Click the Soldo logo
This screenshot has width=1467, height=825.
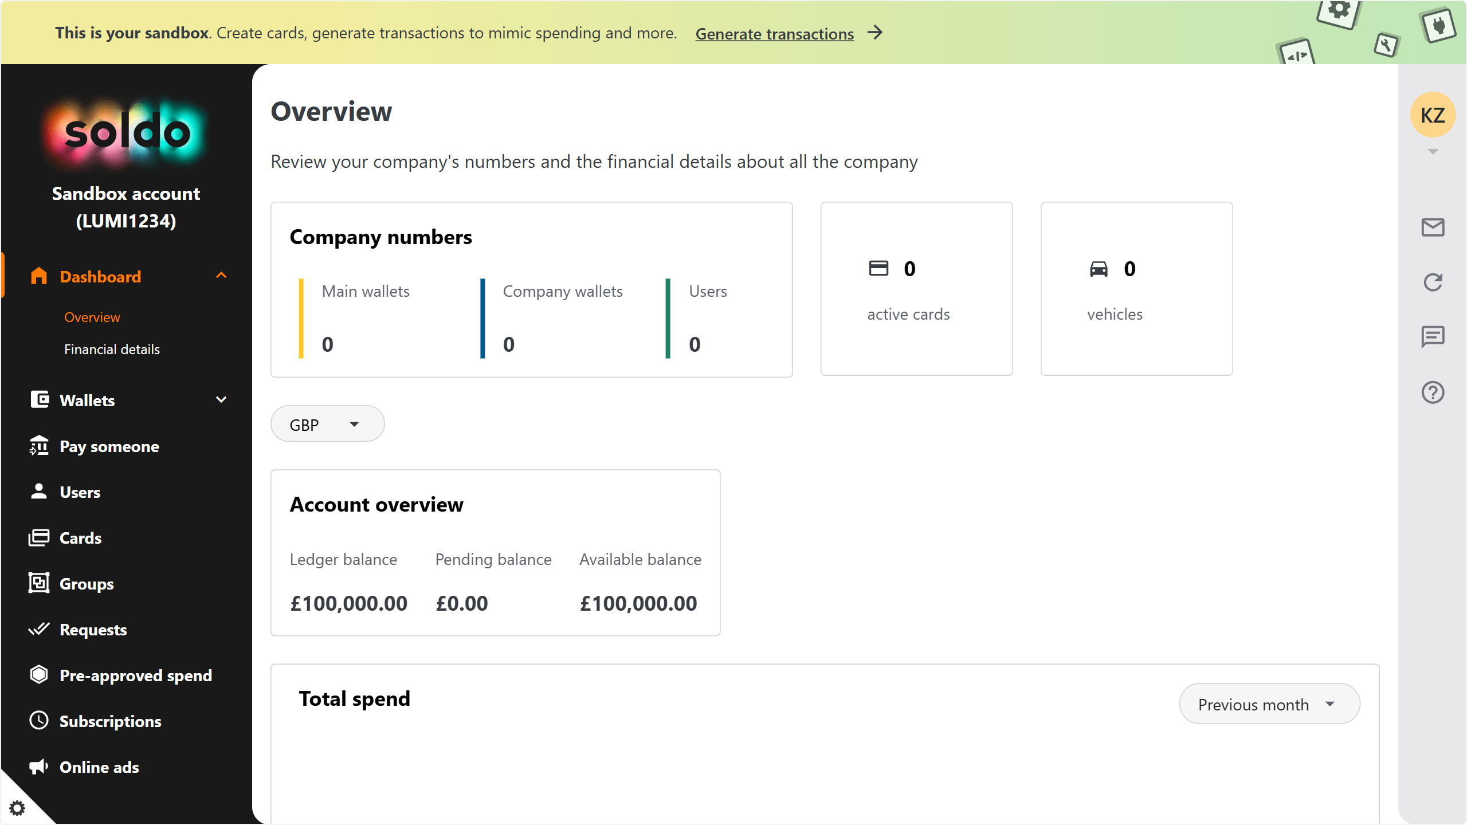126,133
